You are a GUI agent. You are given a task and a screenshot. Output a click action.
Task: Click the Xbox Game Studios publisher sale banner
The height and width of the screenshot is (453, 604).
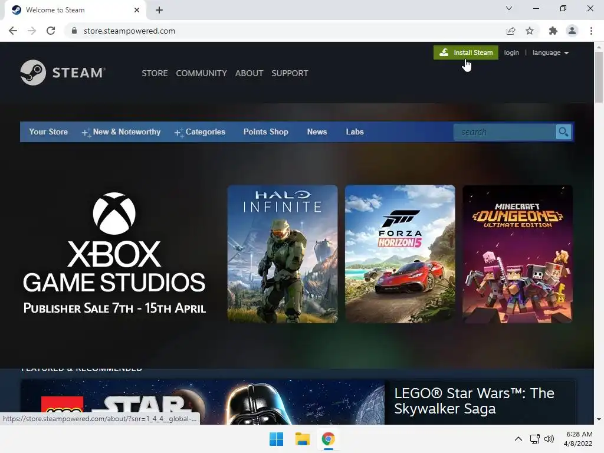coord(114,254)
